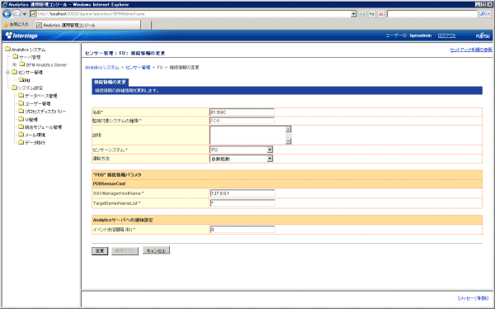Image resolution: width=495 pixels, height=309 pixels.
Task: Stop loading with the red X icon
Action: pos(381,14)
